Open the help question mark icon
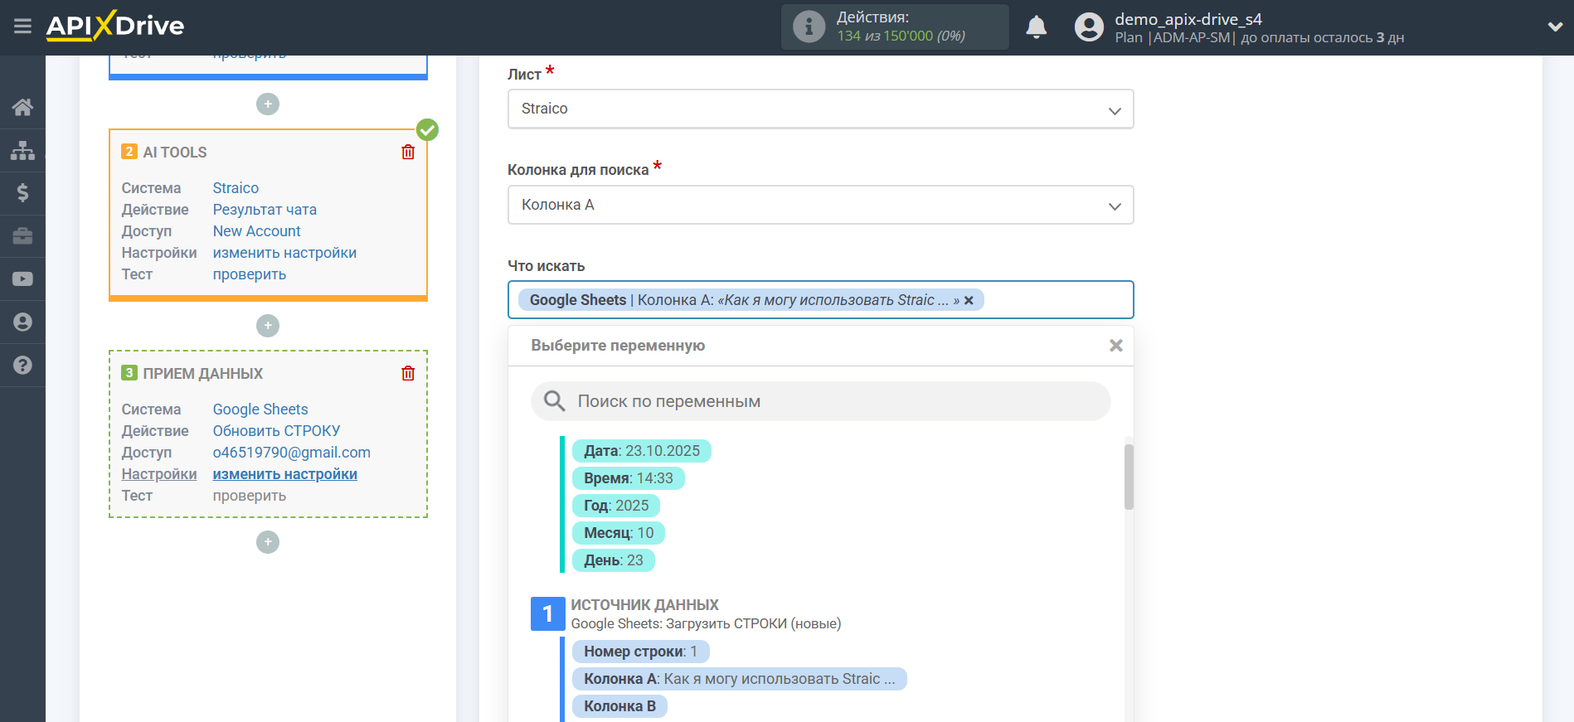The height and width of the screenshot is (722, 1574). [x=22, y=366]
